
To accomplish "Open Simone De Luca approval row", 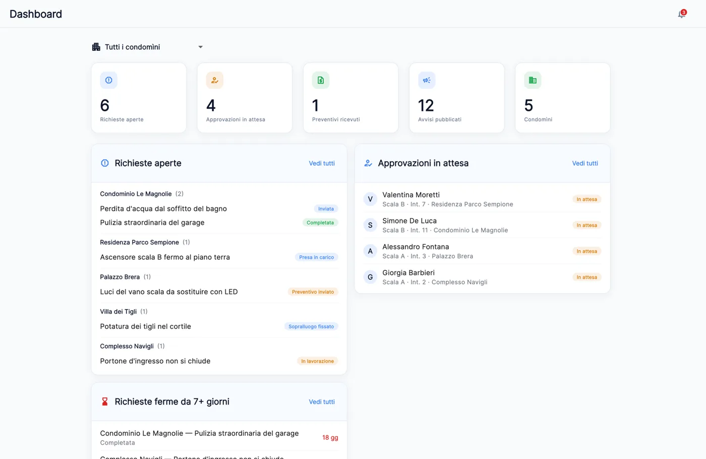I will [x=482, y=225].
